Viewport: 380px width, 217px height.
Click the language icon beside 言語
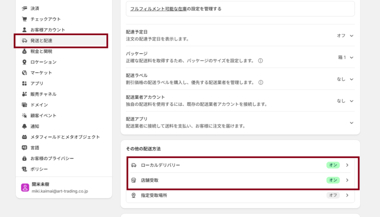(25, 148)
